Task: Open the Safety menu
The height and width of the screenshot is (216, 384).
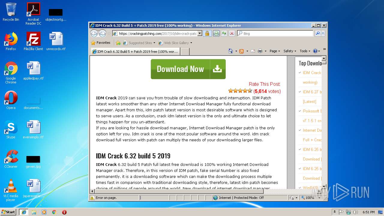Action: (290, 51)
